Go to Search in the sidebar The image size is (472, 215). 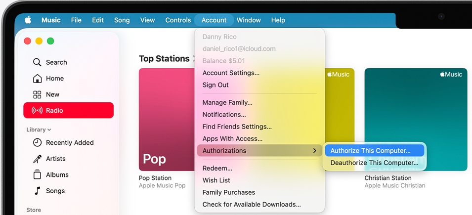(x=68, y=62)
